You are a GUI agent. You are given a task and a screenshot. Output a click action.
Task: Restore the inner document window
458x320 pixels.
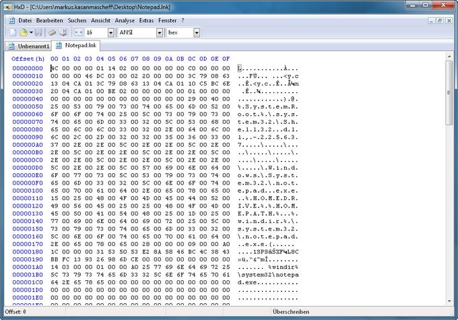coord(440,20)
